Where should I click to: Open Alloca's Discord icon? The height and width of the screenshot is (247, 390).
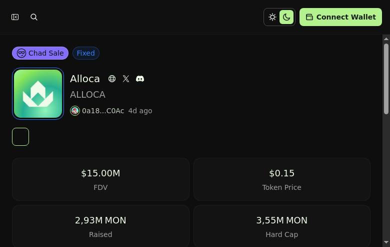coord(140,79)
